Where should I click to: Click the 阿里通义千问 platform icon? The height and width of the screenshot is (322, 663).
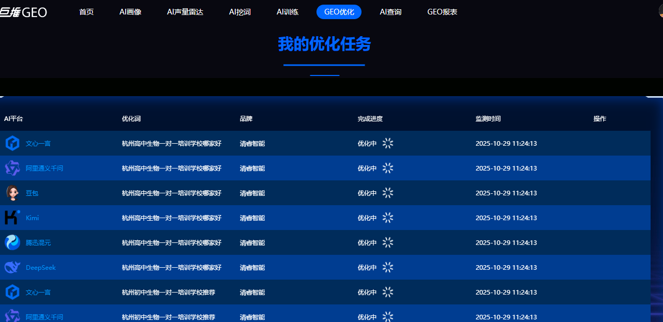coord(12,168)
